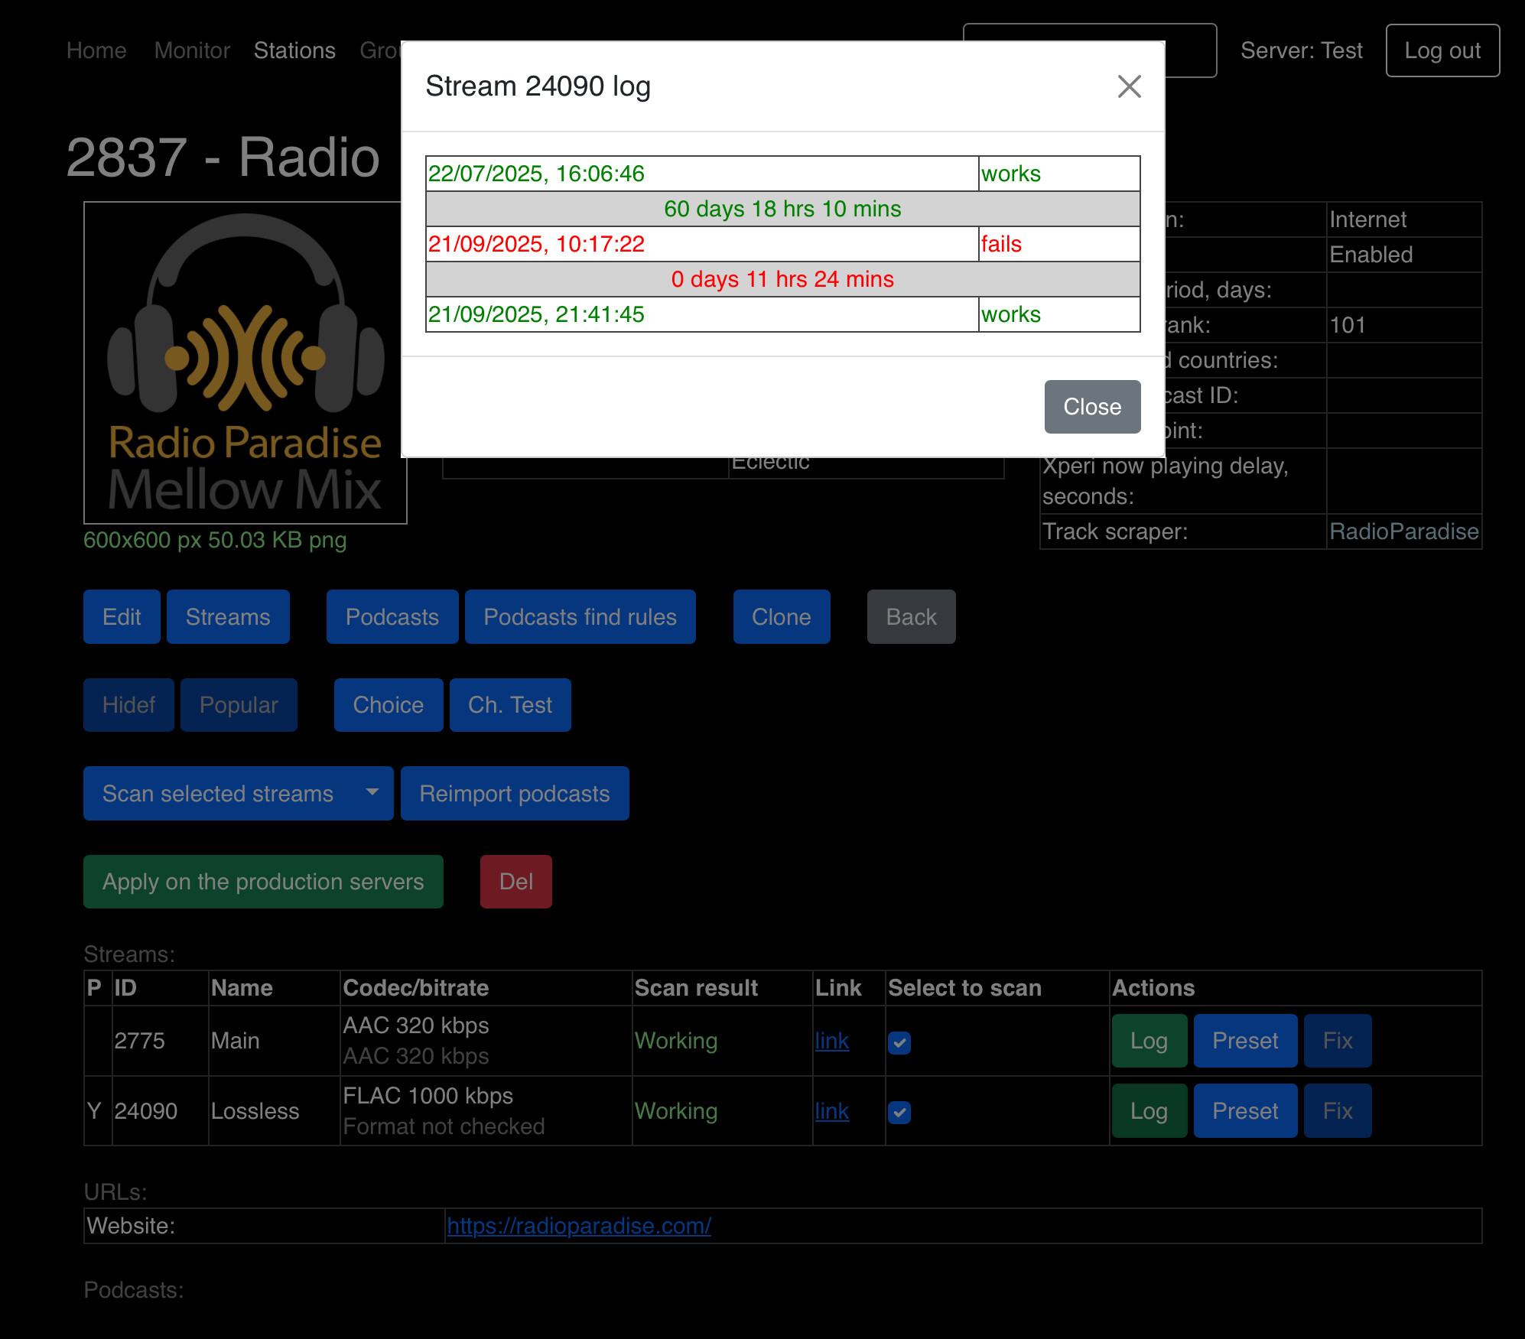
Task: Click the Reimport podcasts button
Action: click(514, 794)
